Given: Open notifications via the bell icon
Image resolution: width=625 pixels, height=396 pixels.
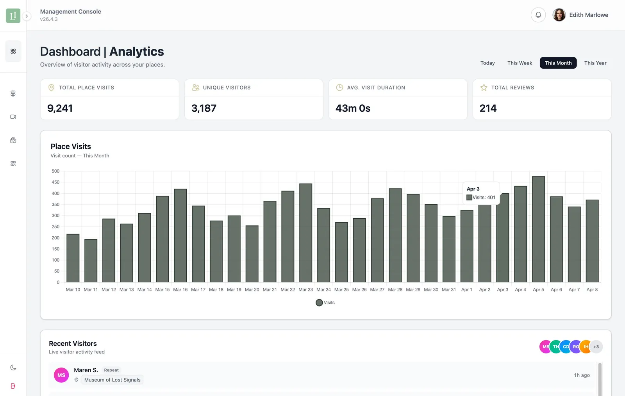Looking at the screenshot, I should pos(538,15).
